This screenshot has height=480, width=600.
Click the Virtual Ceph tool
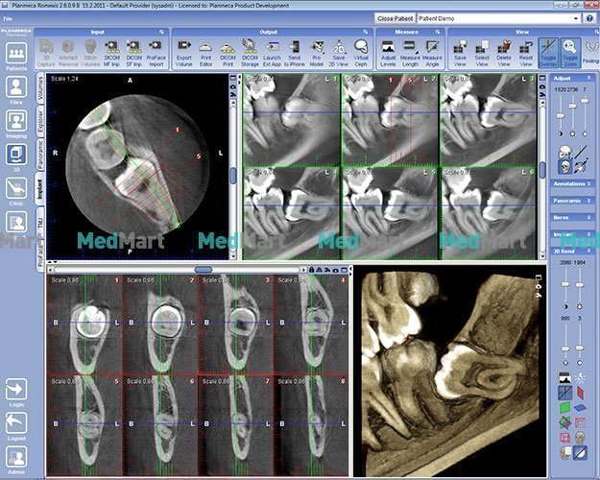click(x=361, y=53)
